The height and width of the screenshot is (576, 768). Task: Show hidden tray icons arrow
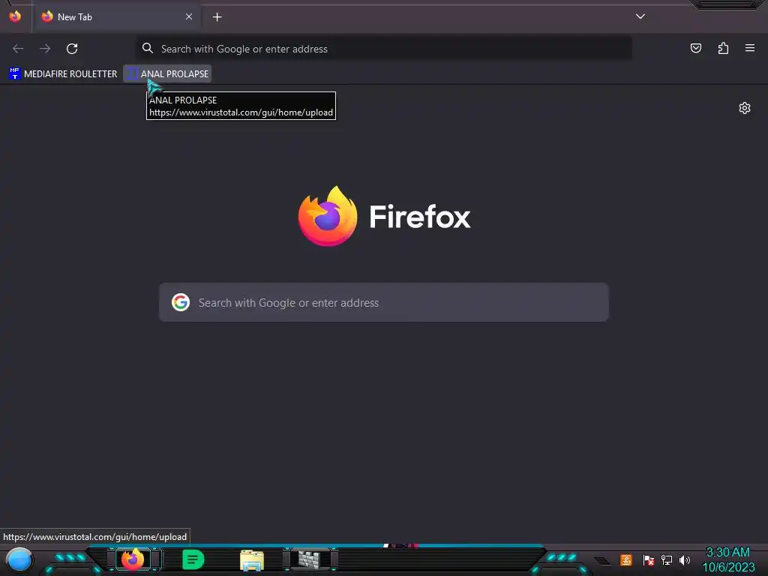(602, 561)
